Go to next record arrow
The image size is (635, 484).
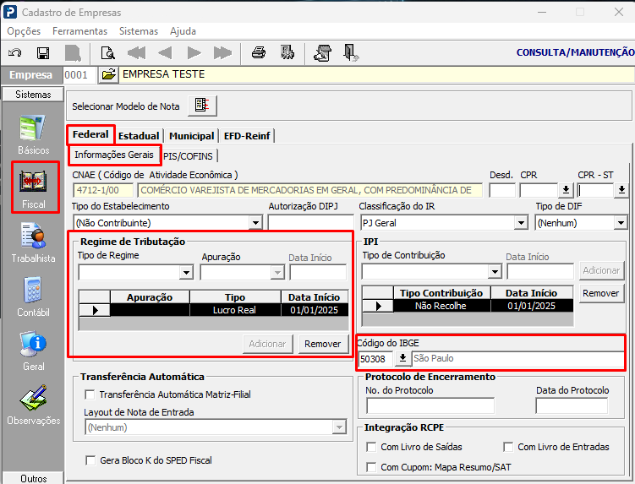(194, 53)
